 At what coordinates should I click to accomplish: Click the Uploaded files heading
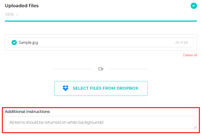tap(22, 6)
